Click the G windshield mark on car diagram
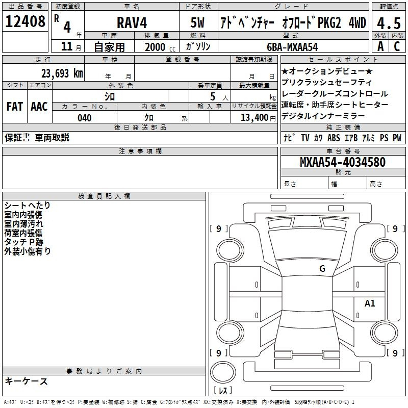Image resolution: width=408 pixels, height=408 pixels. click(322, 269)
